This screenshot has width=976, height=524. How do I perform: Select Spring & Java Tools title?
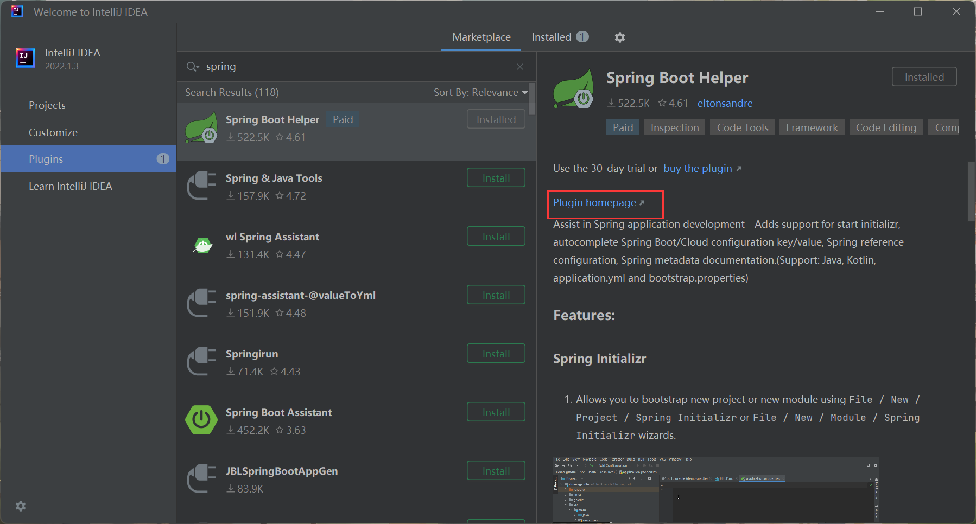click(274, 178)
